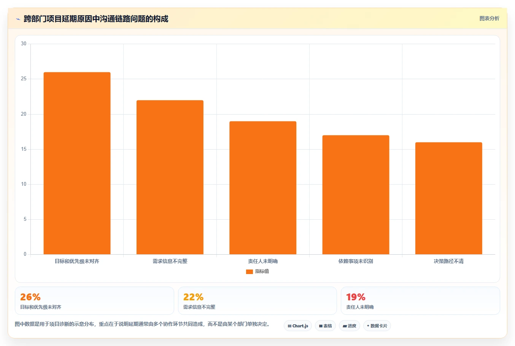The height and width of the screenshot is (346, 515).
Task: Click the 需求信息不完整 caption in the 22% card
Action: point(199,307)
